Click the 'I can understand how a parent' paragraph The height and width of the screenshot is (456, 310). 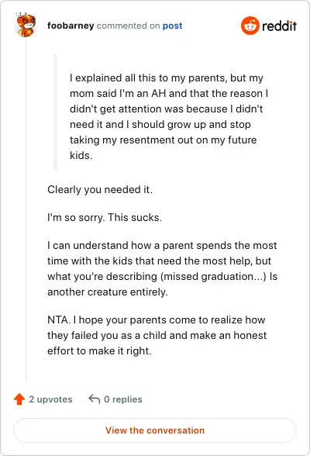click(x=163, y=268)
